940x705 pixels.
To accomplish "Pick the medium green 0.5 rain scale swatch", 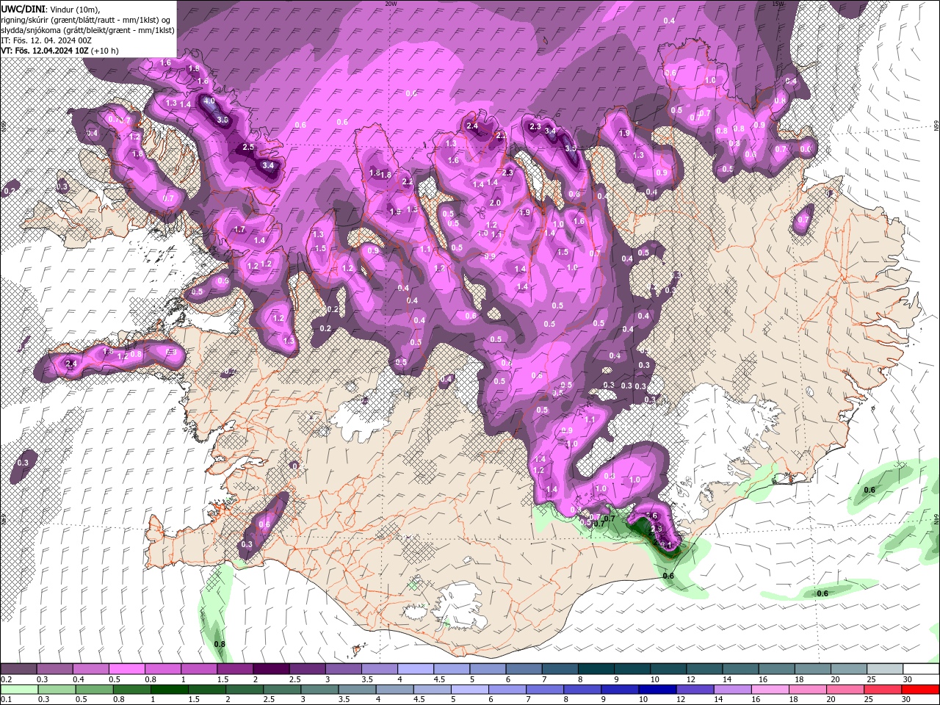I will click(x=94, y=690).
